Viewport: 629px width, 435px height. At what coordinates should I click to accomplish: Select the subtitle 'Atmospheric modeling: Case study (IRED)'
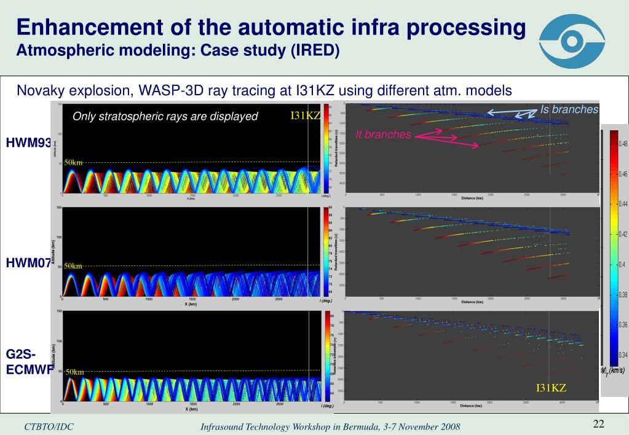coord(178,50)
